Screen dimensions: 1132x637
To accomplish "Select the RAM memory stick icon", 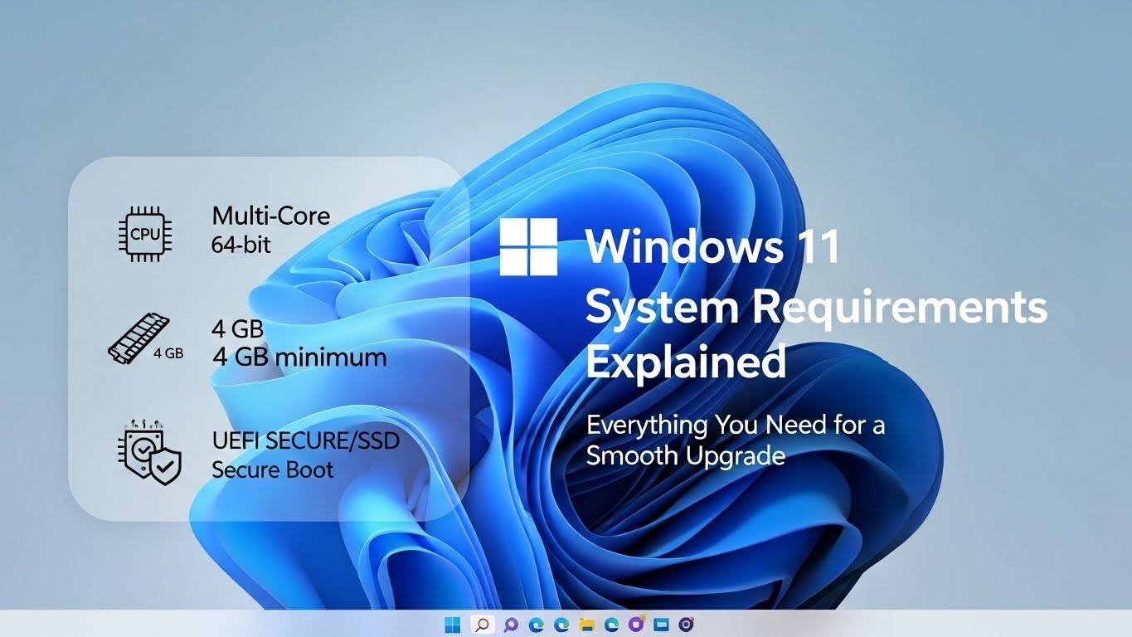I will click(x=139, y=338).
